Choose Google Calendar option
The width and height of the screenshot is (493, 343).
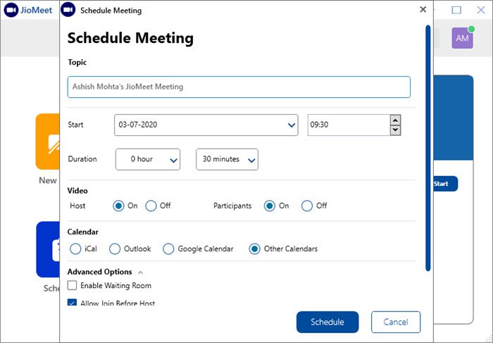(168, 249)
